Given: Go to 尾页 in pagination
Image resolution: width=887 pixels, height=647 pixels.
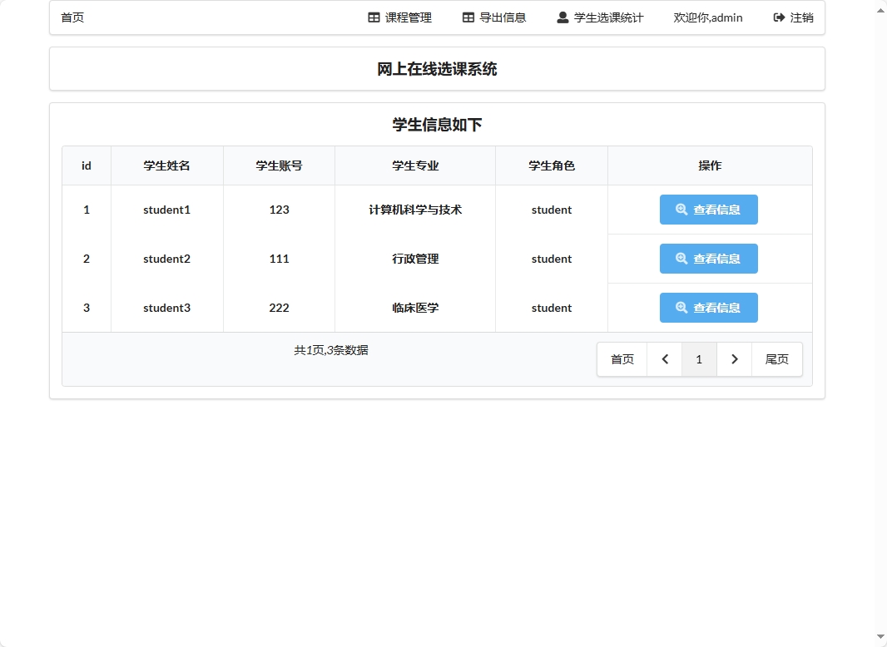Looking at the screenshot, I should tap(777, 358).
